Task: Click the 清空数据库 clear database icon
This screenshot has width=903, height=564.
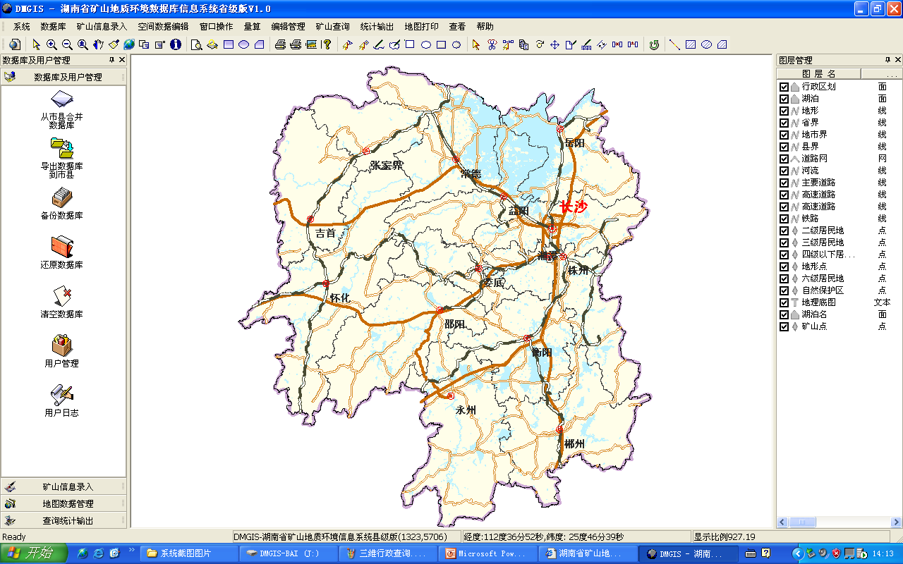Action: tap(62, 296)
